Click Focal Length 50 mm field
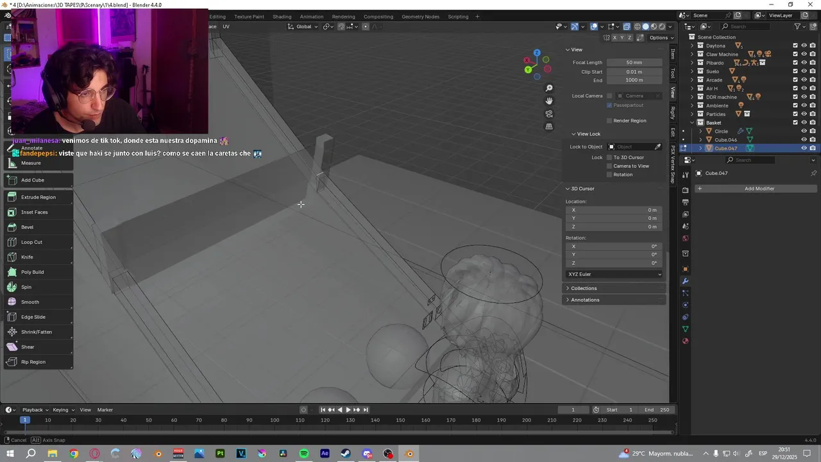This screenshot has width=821, height=462. tap(634, 62)
